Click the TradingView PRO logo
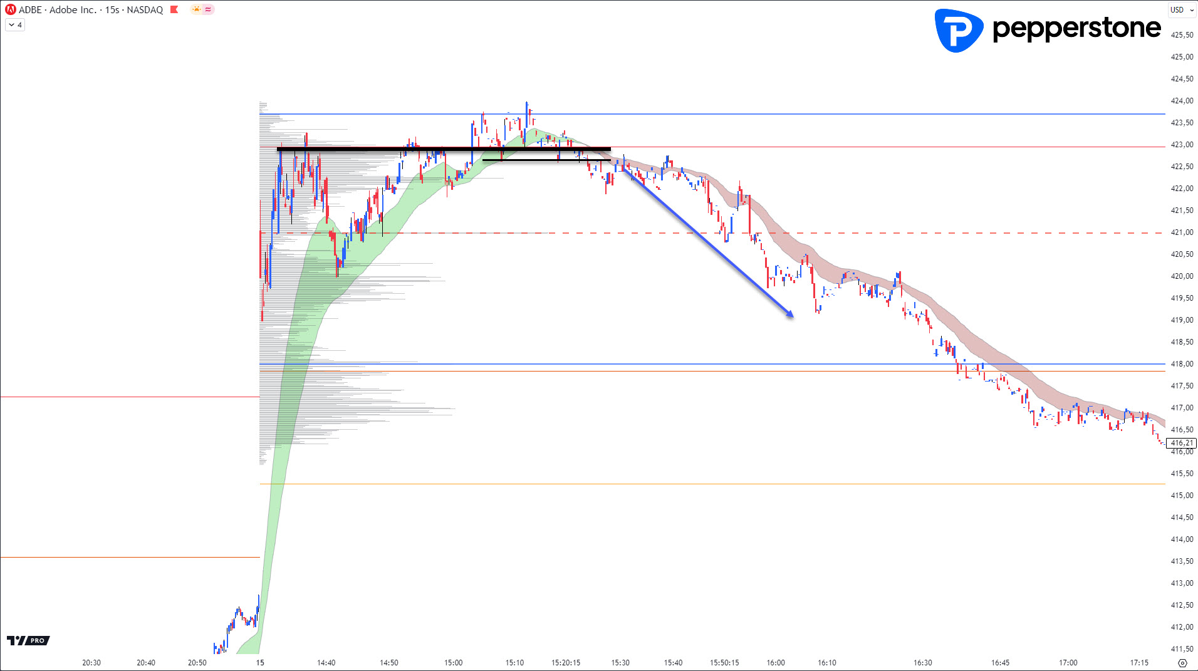The height and width of the screenshot is (671, 1198). pyautogui.click(x=28, y=640)
